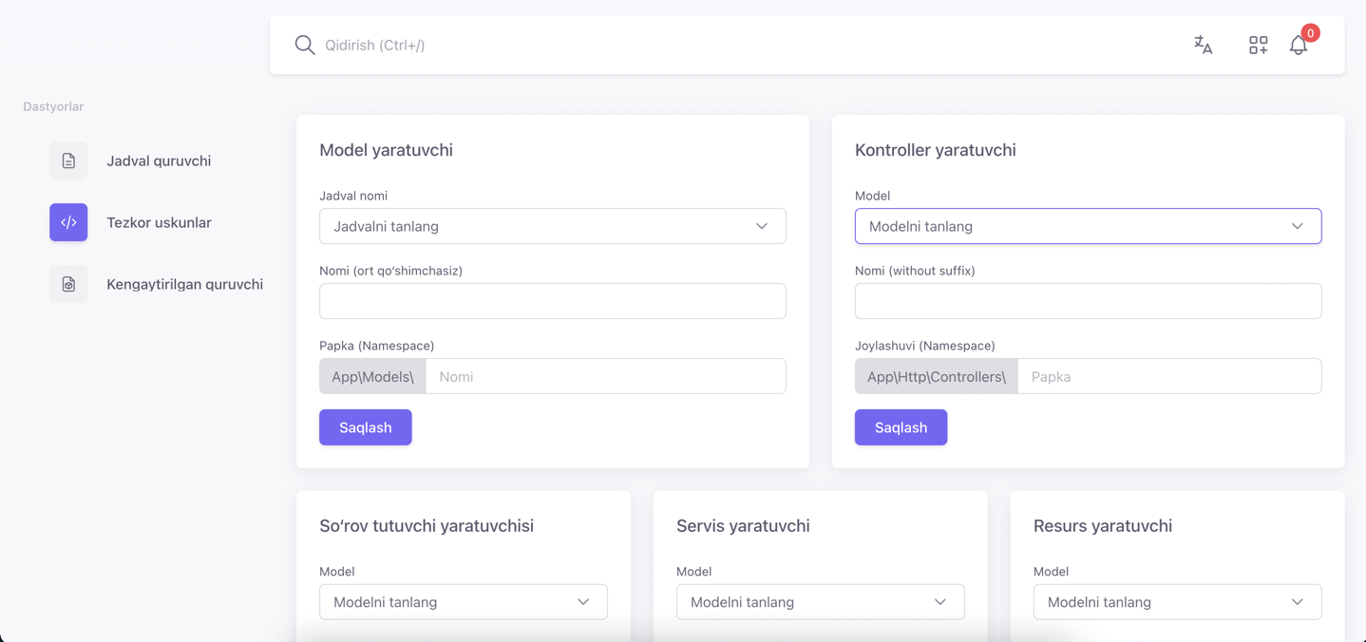The image size is (1366, 642).
Task: Open the notifications bell
Action: coord(1298,46)
